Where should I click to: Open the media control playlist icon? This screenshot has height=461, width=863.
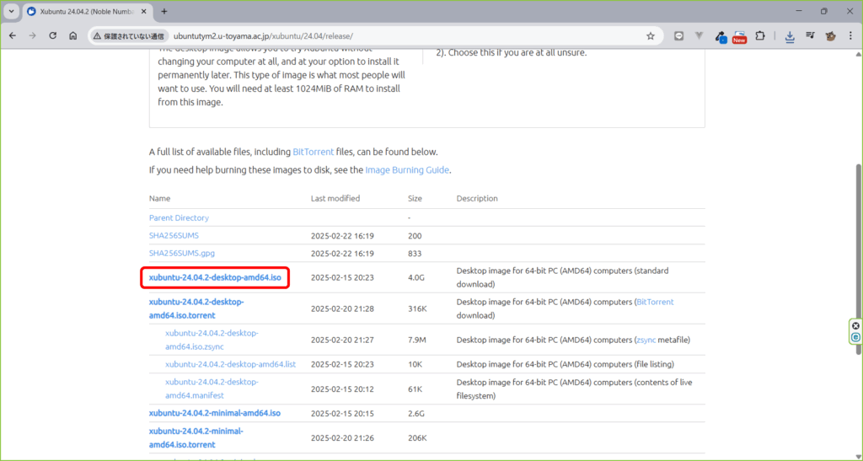810,36
